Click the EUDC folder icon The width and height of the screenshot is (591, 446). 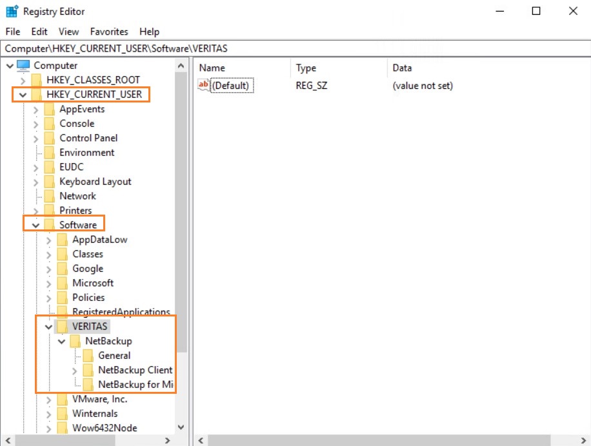click(x=50, y=167)
